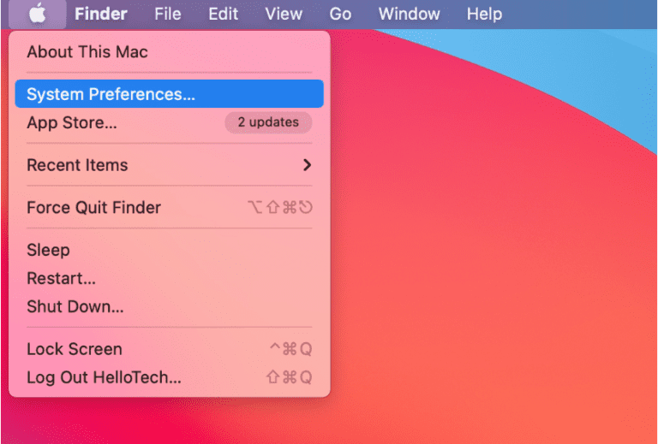Open App Store… from the Apple menu
The height and width of the screenshot is (444, 658).
(x=169, y=122)
